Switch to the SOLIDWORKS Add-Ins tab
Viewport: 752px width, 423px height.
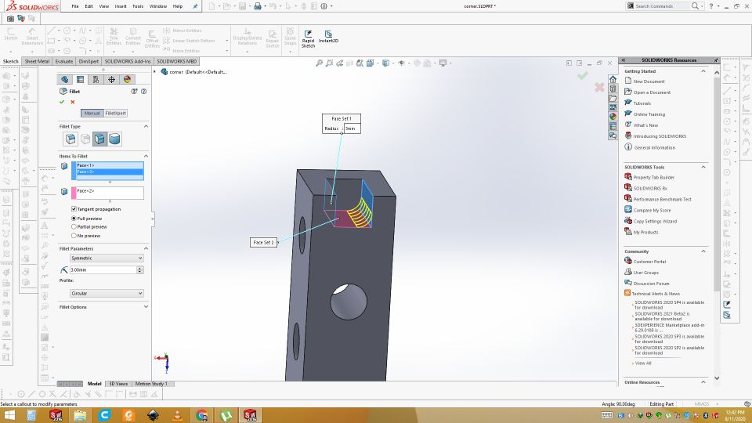click(x=128, y=61)
